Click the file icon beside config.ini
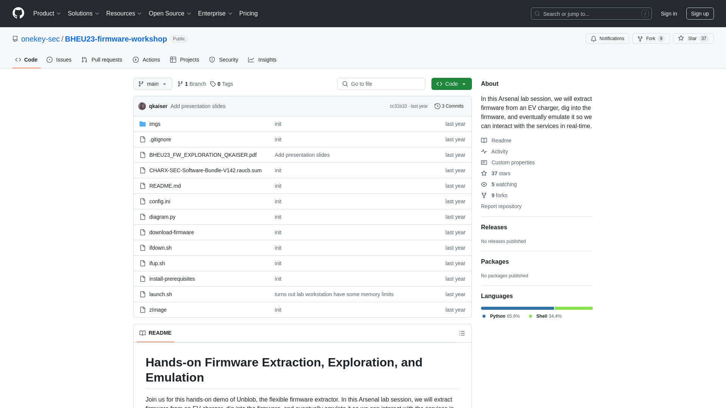726x408 pixels. coord(143,201)
